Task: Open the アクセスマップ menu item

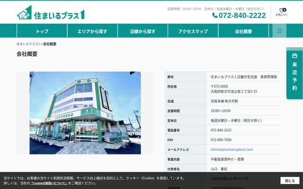Action: [x=193, y=31]
